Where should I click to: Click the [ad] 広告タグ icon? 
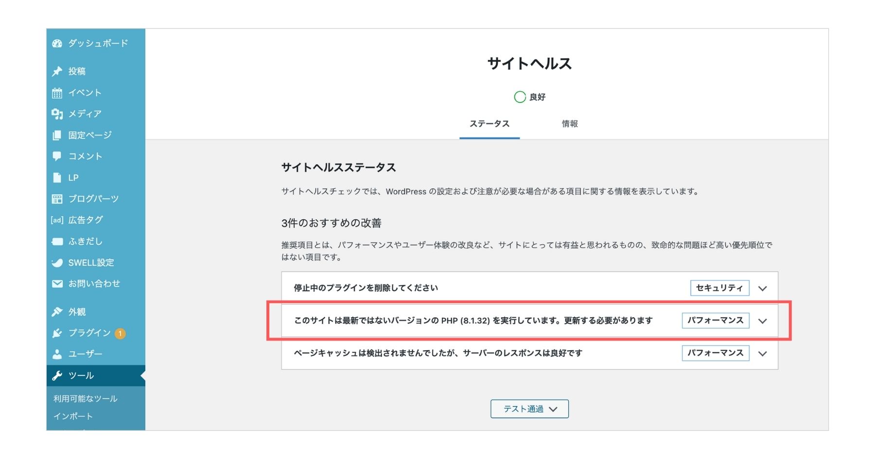coord(57,220)
